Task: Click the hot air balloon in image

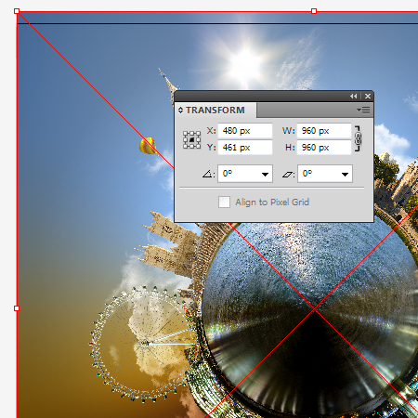Action: pyautogui.click(x=148, y=146)
